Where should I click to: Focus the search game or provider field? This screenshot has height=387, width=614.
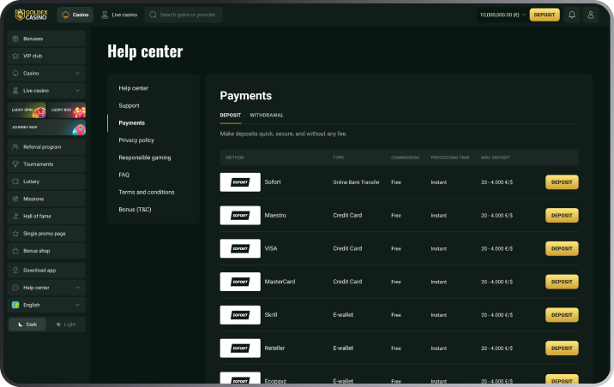point(184,15)
